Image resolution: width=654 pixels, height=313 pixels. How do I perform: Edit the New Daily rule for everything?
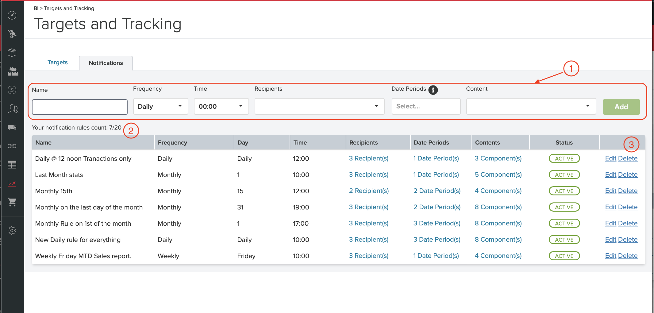coord(610,239)
